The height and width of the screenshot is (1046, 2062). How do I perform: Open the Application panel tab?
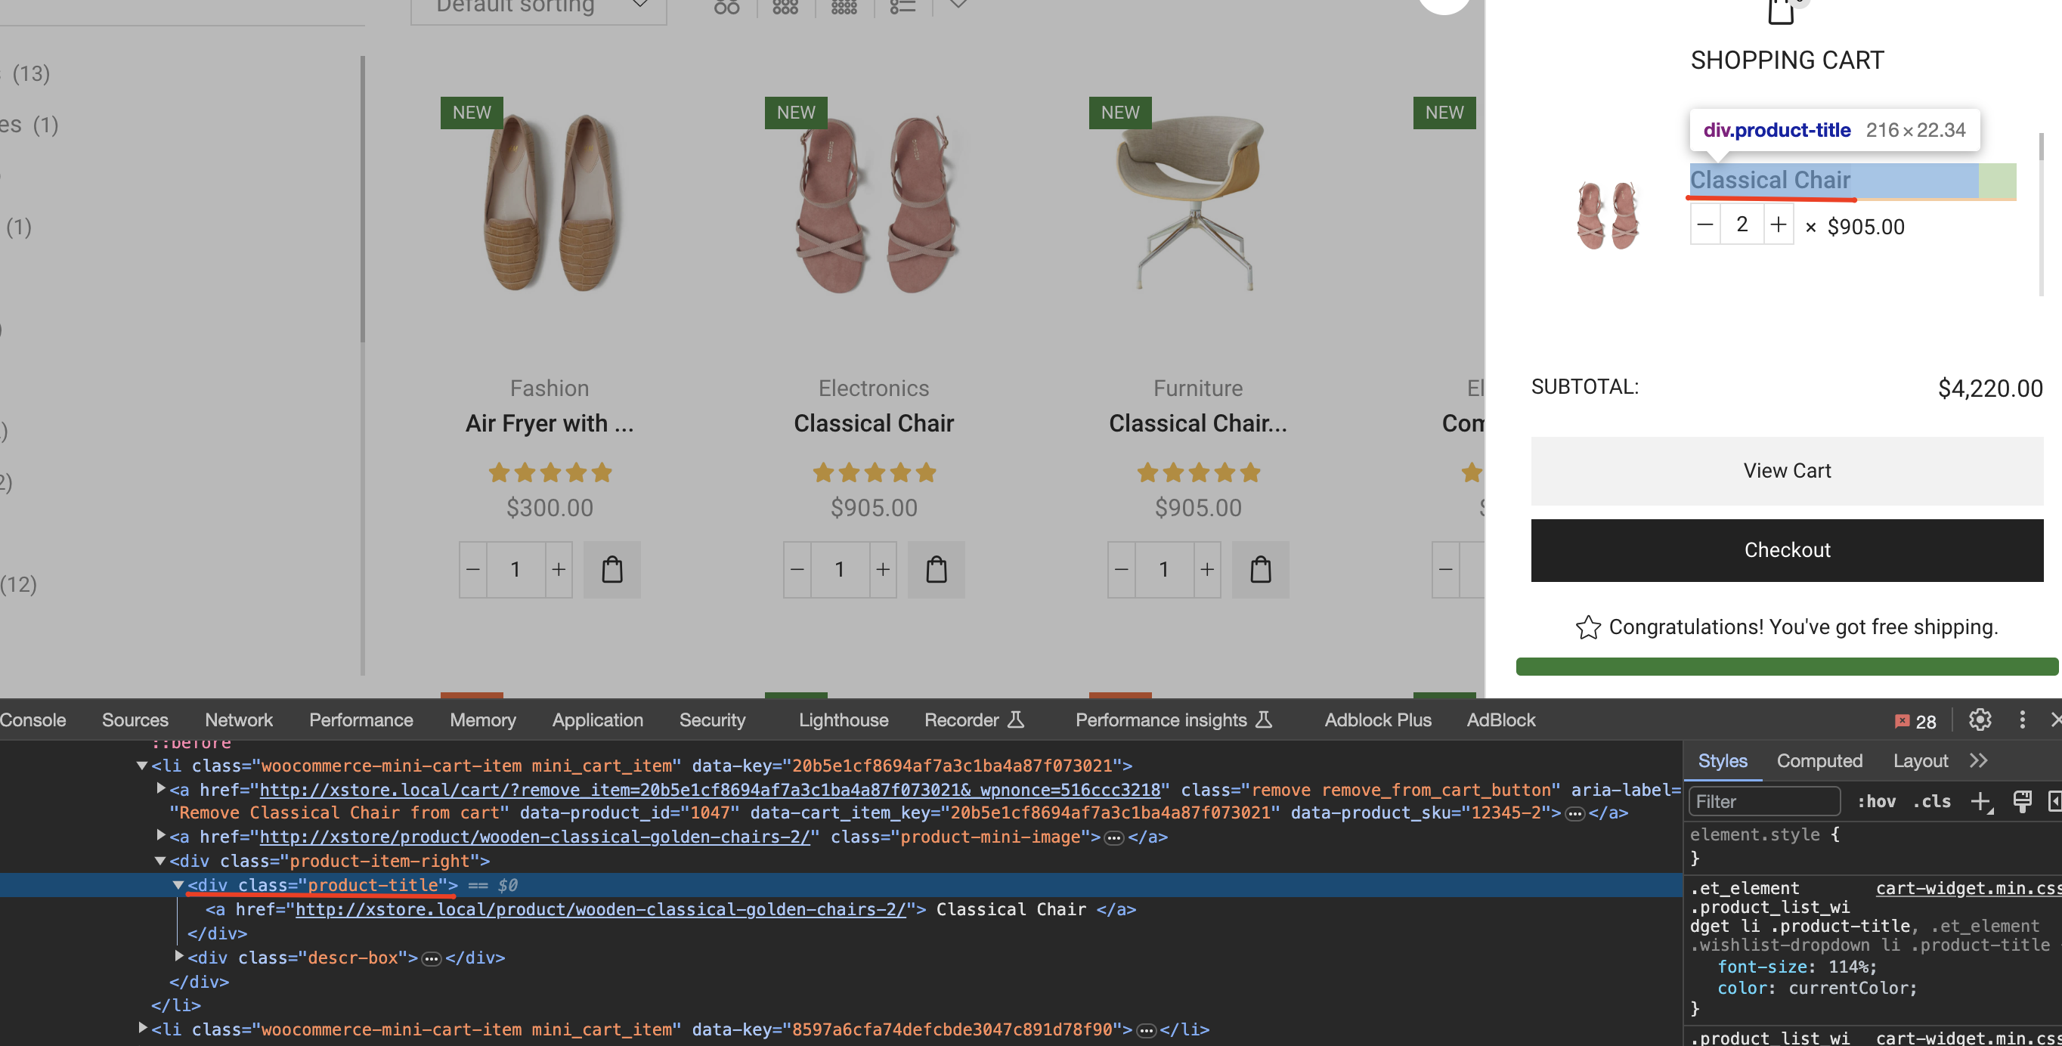(x=597, y=720)
